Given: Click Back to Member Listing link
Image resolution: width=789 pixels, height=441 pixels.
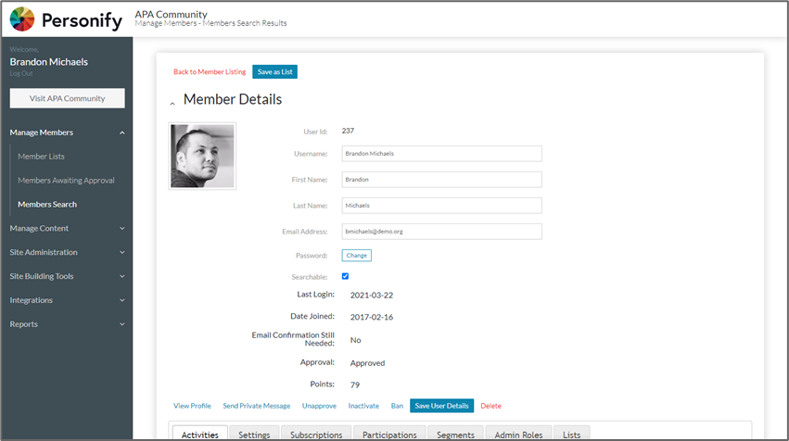Looking at the screenshot, I should coord(210,71).
